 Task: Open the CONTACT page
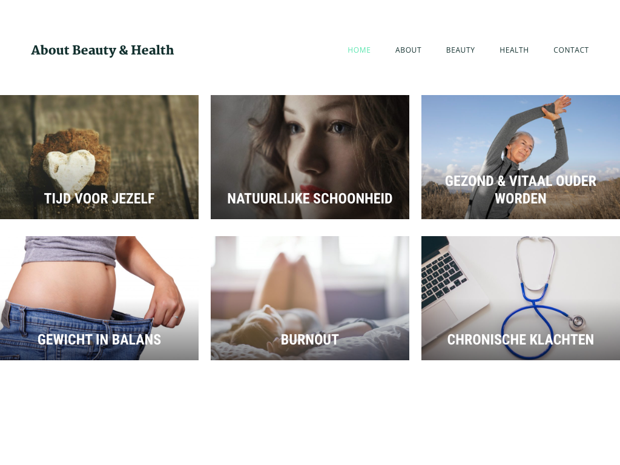click(570, 50)
